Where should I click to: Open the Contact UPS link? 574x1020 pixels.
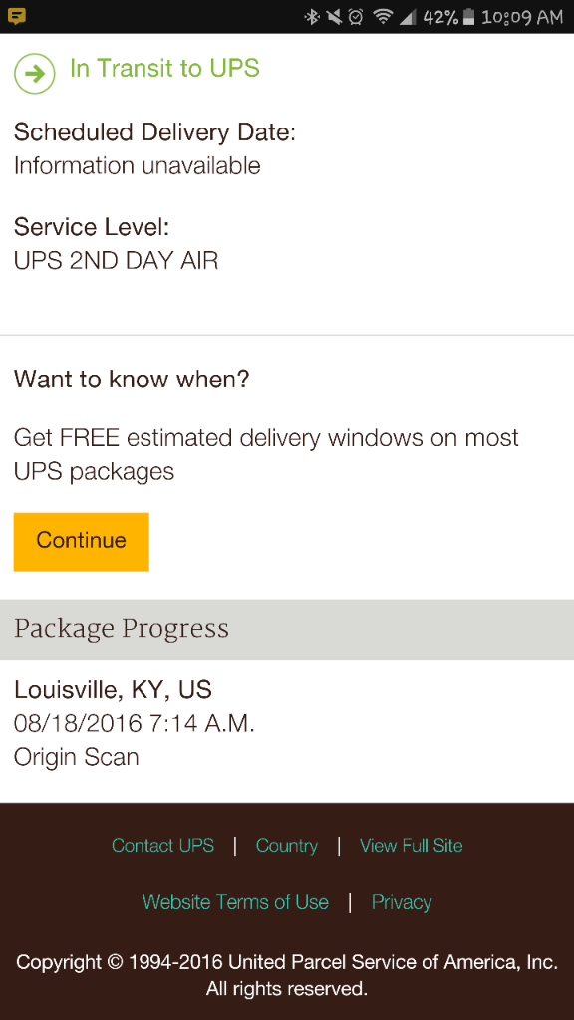point(162,845)
